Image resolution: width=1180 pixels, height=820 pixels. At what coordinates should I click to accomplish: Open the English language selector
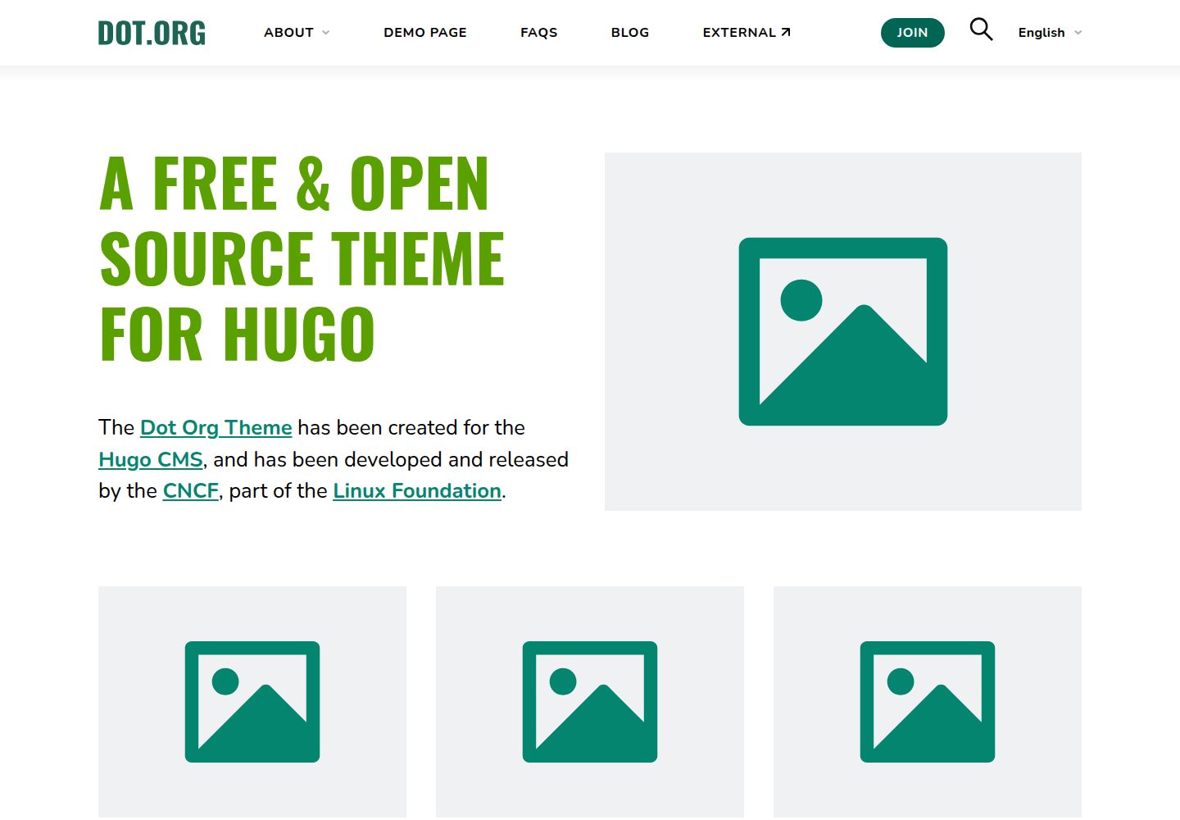pos(1050,33)
